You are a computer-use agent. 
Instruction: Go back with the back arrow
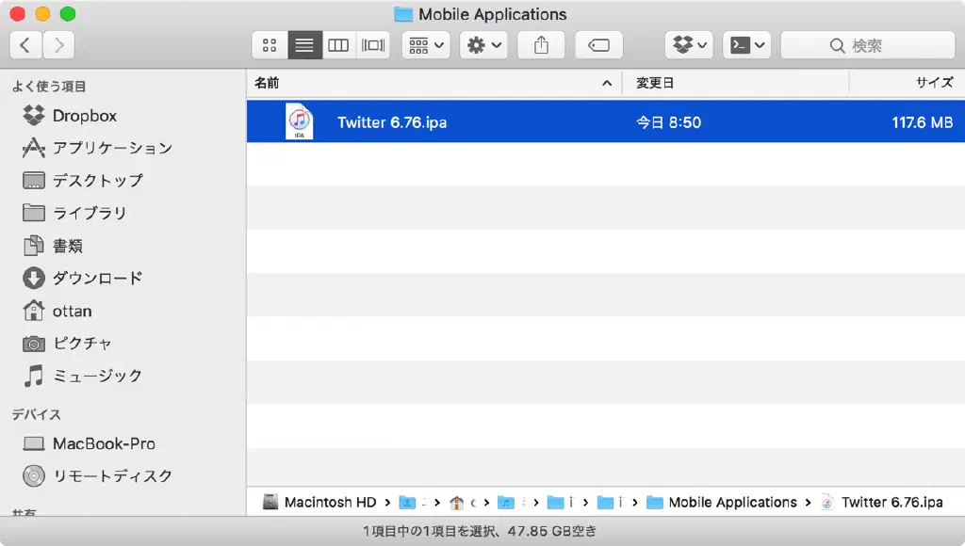25,45
